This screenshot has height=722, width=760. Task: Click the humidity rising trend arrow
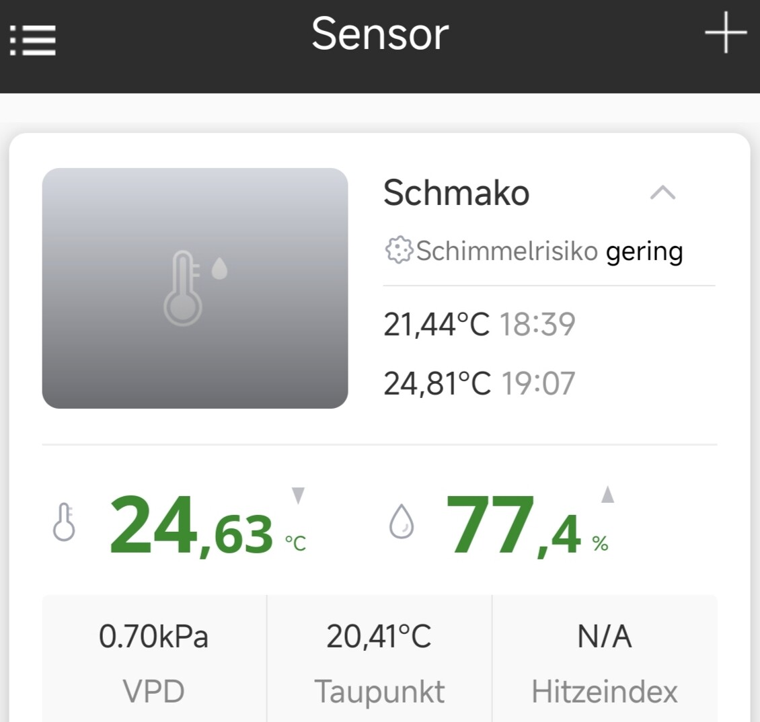tap(607, 495)
